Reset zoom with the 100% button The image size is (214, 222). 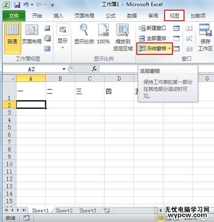103,34
